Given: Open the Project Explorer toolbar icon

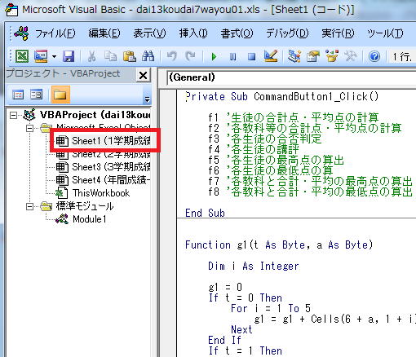Looking at the screenshot, I should (294, 56).
